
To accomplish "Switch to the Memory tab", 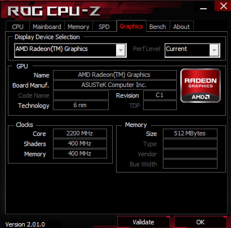I will click(x=78, y=27).
